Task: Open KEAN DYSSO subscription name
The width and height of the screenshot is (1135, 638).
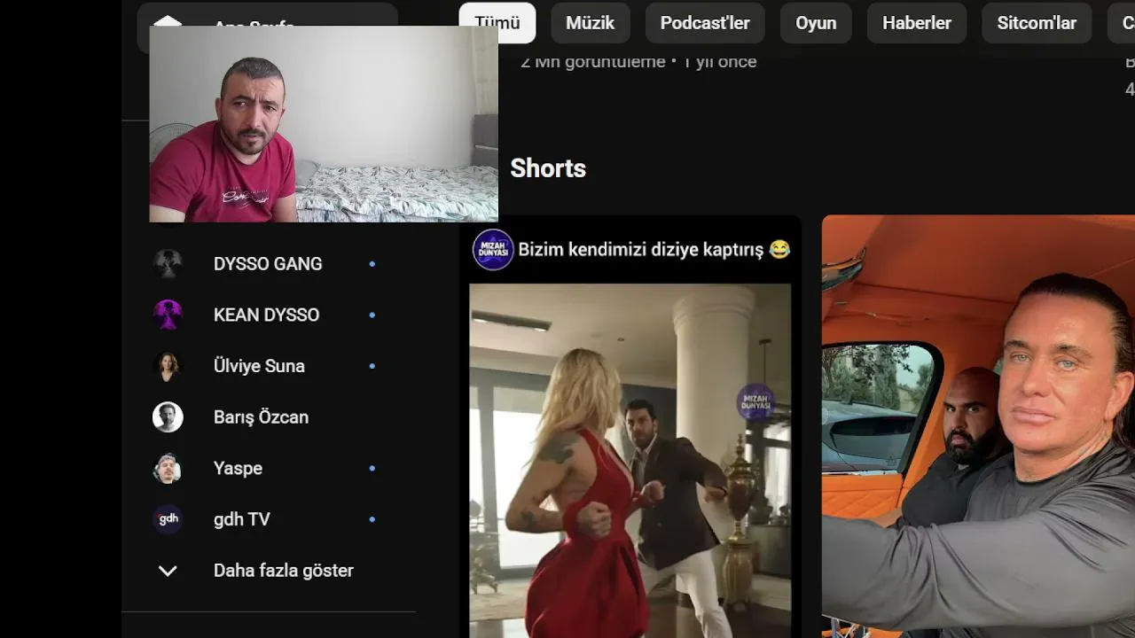Action: pos(266,315)
